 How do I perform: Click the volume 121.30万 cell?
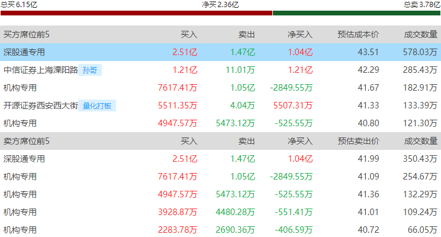[420, 123]
